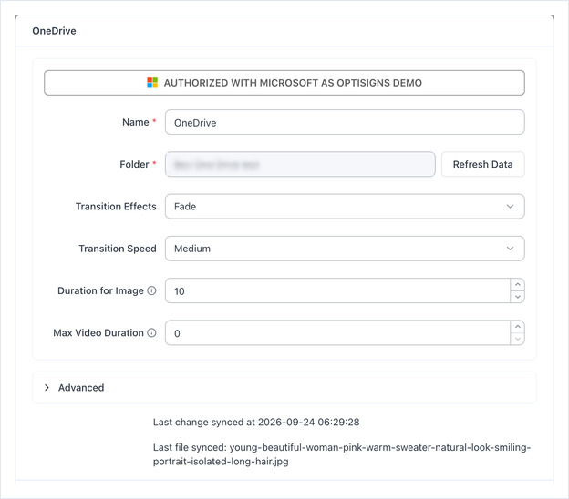The image size is (569, 499).
Task: Click the Refresh Data button
Action: (482, 164)
